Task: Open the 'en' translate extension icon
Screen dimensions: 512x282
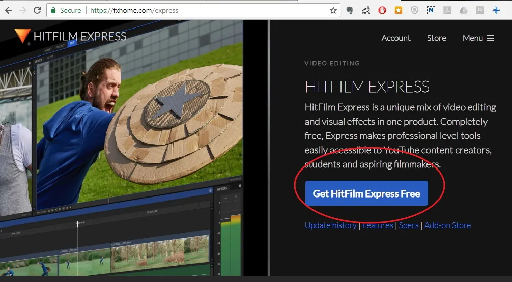Action: (366, 11)
